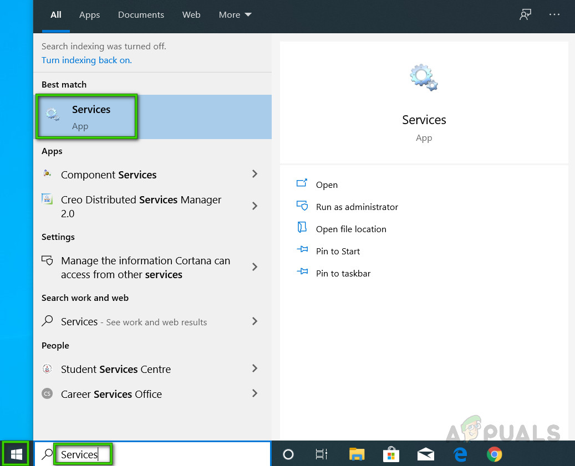The width and height of the screenshot is (575, 466).
Task: Open the Mail app taskbar icon
Action: tap(425, 454)
